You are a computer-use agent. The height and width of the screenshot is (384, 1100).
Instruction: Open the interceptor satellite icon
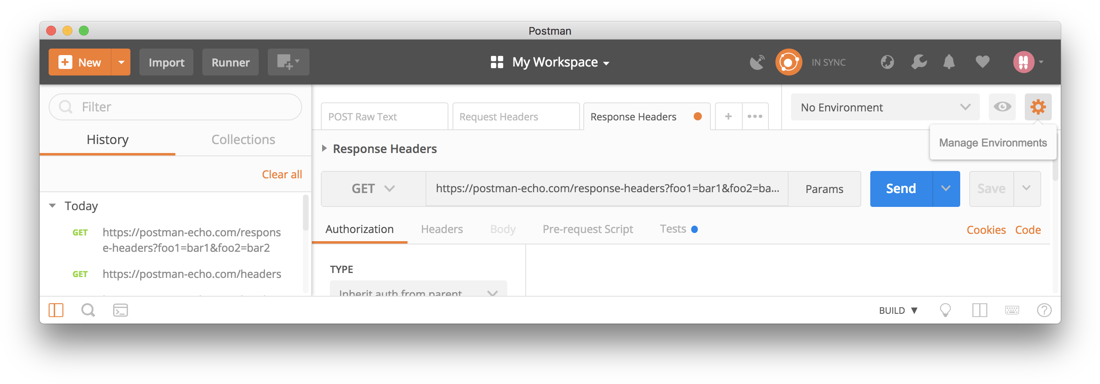(757, 62)
